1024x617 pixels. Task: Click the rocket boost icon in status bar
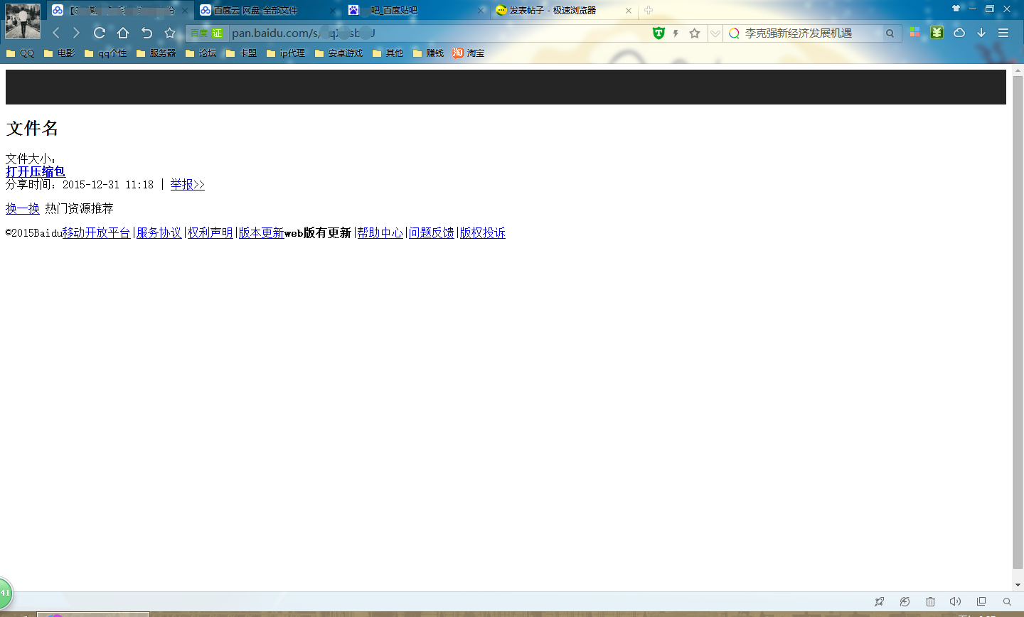(880, 602)
